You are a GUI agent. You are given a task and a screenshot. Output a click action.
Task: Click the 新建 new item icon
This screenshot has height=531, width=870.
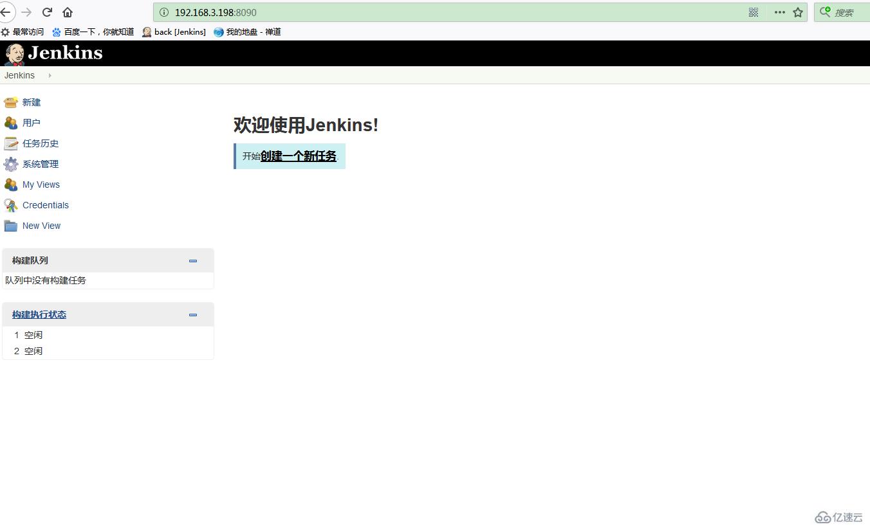pyautogui.click(x=11, y=102)
